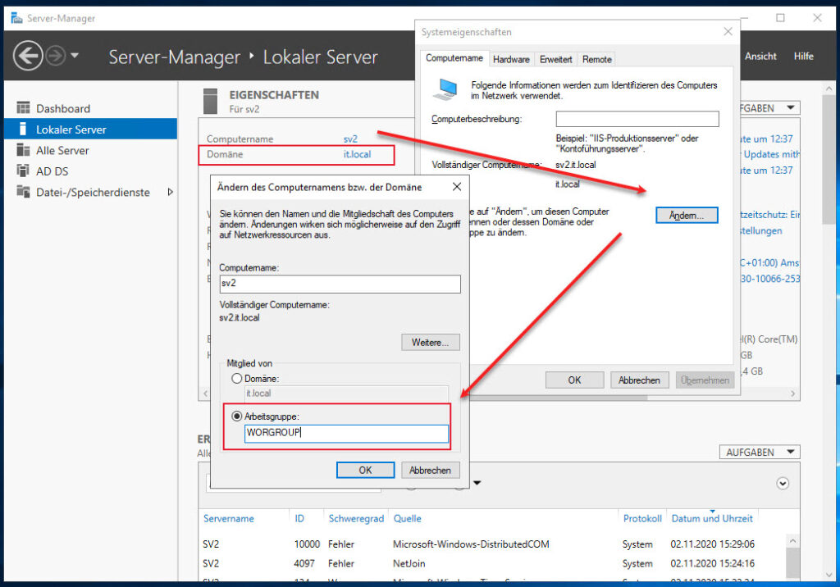Sort by the Servername column header
This screenshot has width=840, height=587.
pos(229,518)
